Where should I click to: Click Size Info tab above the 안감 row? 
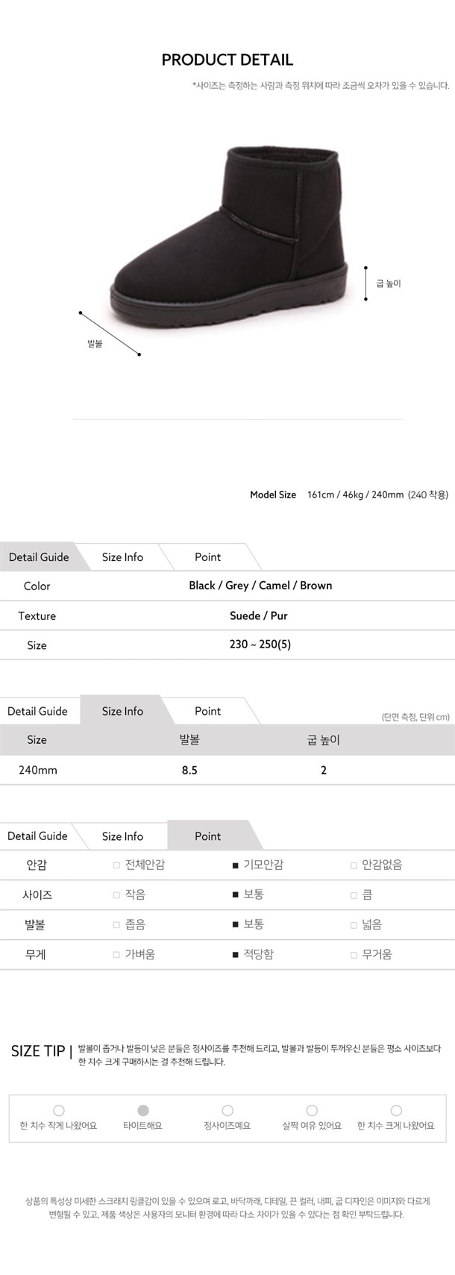pyautogui.click(x=122, y=836)
